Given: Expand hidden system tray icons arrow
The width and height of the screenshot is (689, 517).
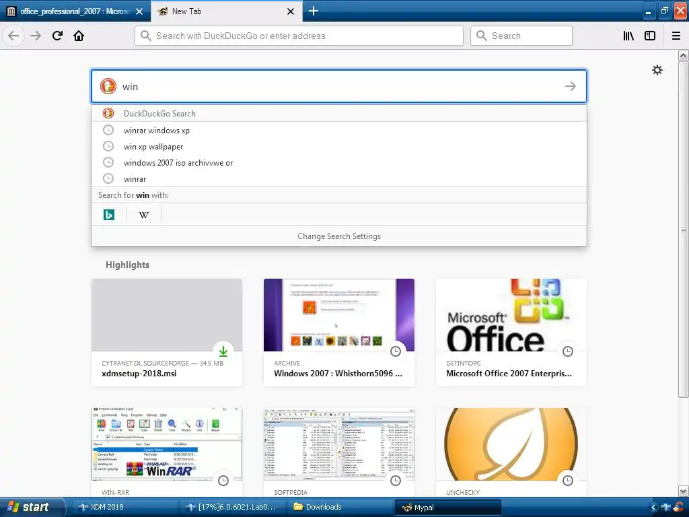Looking at the screenshot, I should pyautogui.click(x=653, y=508).
